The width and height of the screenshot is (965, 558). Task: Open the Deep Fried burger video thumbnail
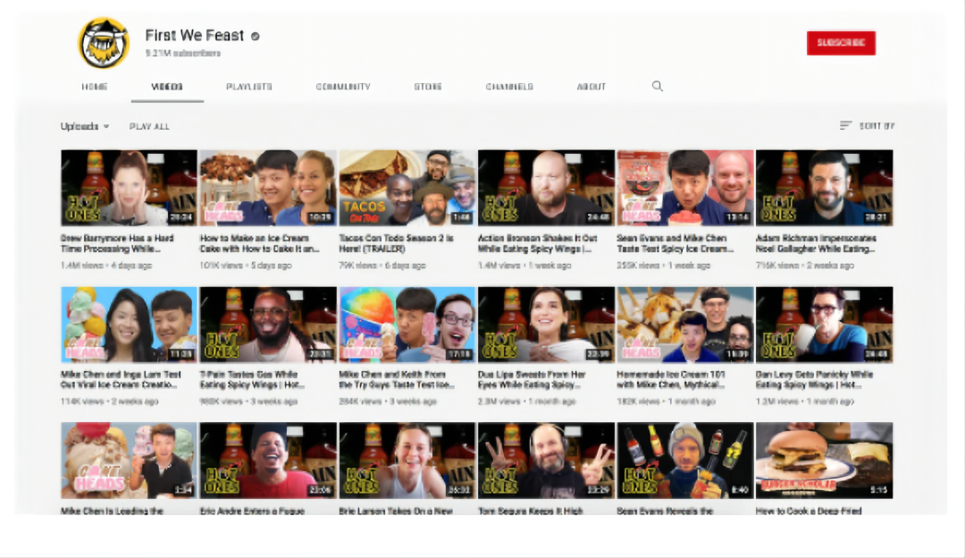824,461
